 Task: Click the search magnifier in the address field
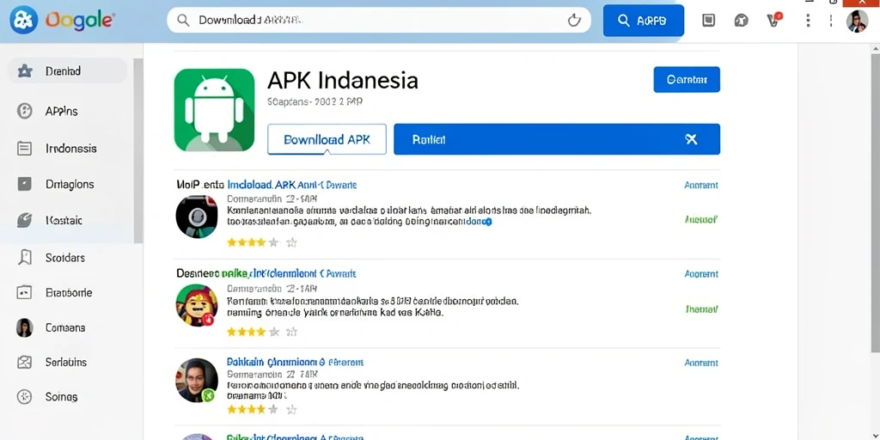click(x=183, y=21)
